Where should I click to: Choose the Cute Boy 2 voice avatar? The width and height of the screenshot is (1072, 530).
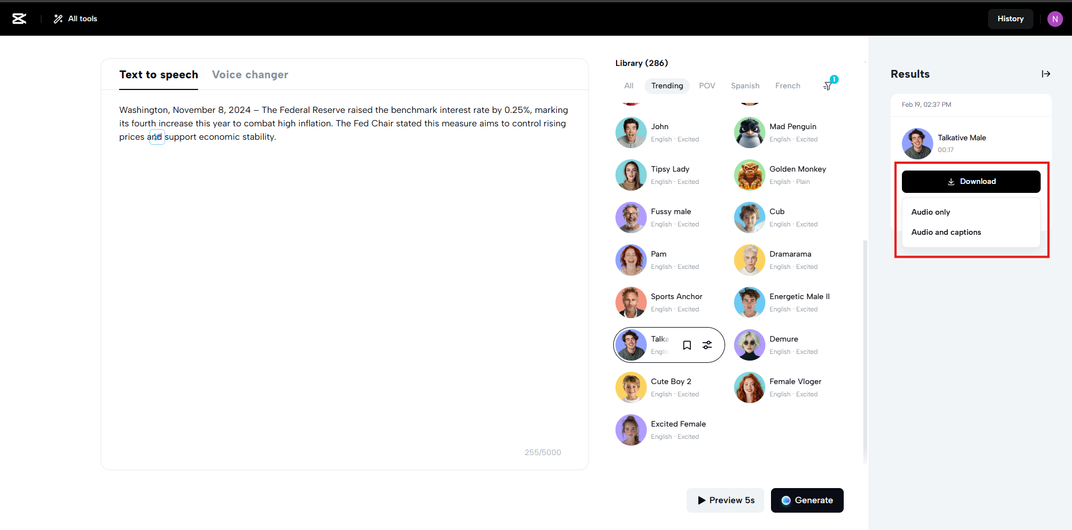(x=631, y=387)
